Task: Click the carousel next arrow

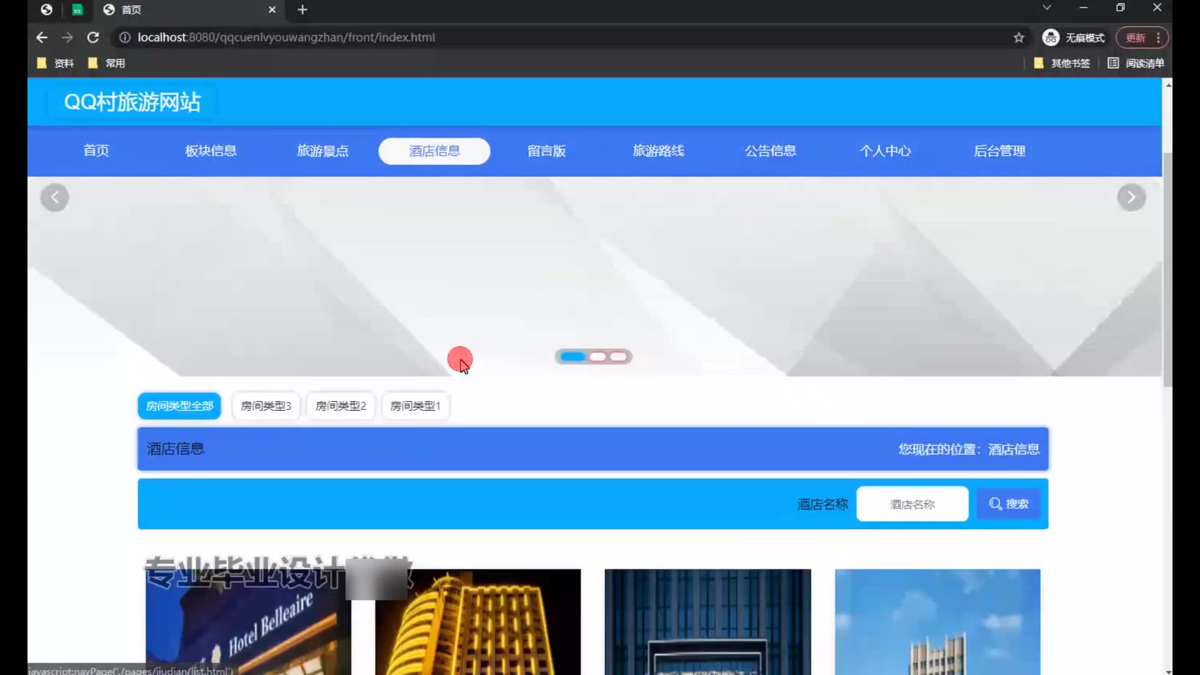Action: (1131, 197)
